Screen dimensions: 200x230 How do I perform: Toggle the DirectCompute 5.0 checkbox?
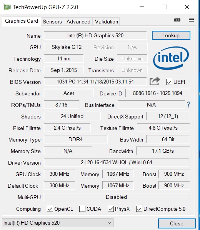(x=139, y=209)
